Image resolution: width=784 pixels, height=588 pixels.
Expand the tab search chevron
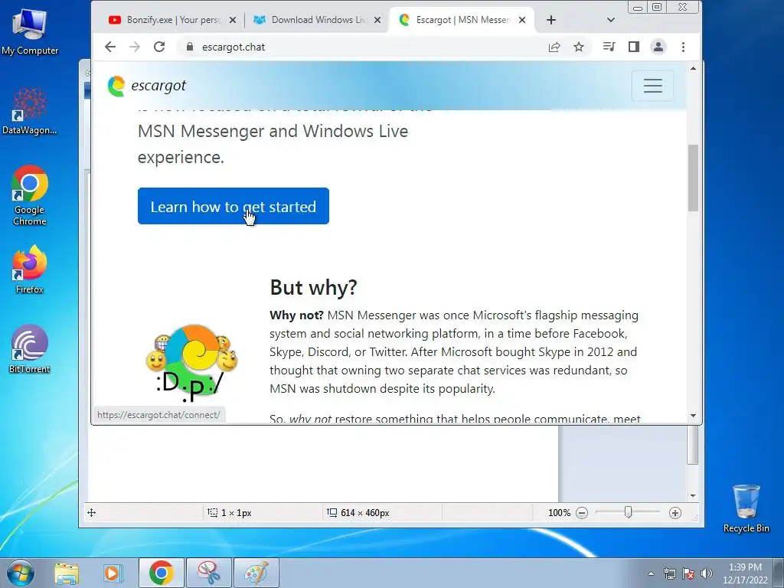click(610, 20)
